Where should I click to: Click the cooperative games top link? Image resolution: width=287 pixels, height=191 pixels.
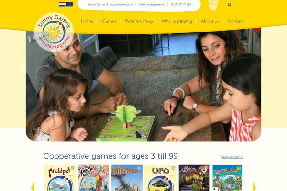click(121, 4)
